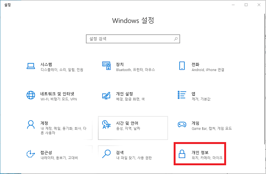Click the text 위치, 카메라, 마이크
Image resolution: width=266 pixels, height=174 pixels.
[207, 158]
